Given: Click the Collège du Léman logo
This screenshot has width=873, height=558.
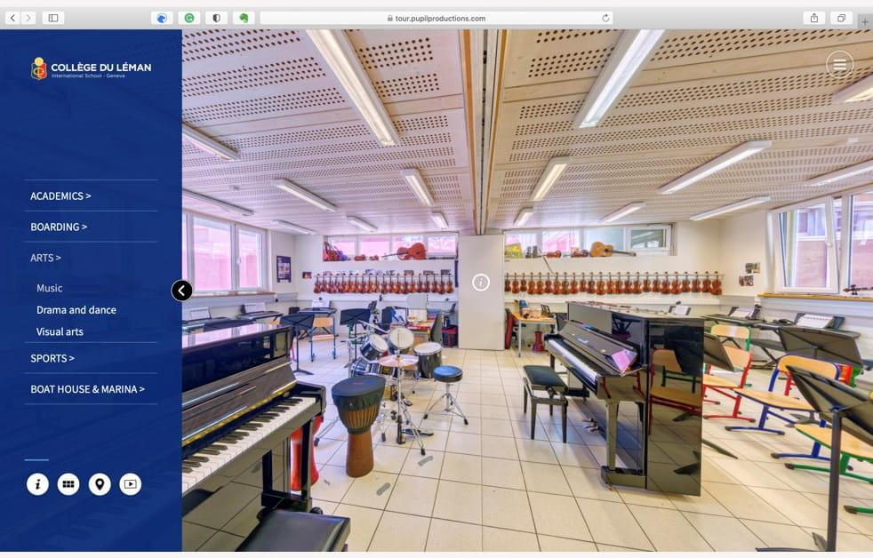Looking at the screenshot, I should tap(91, 68).
